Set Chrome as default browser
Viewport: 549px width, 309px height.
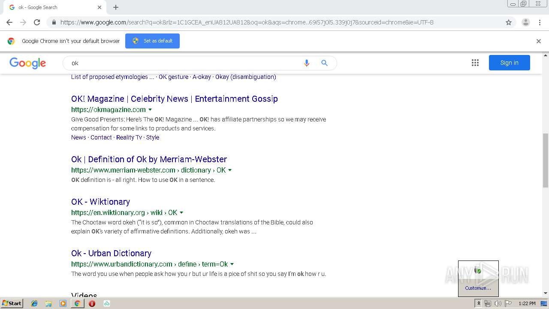pyautogui.click(x=152, y=41)
